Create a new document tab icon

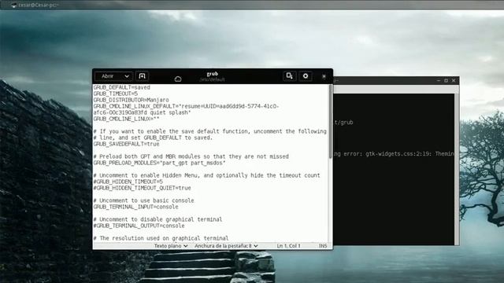tap(142, 76)
